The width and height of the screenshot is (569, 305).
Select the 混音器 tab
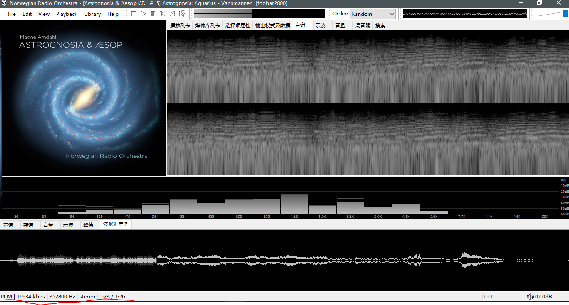coord(362,26)
